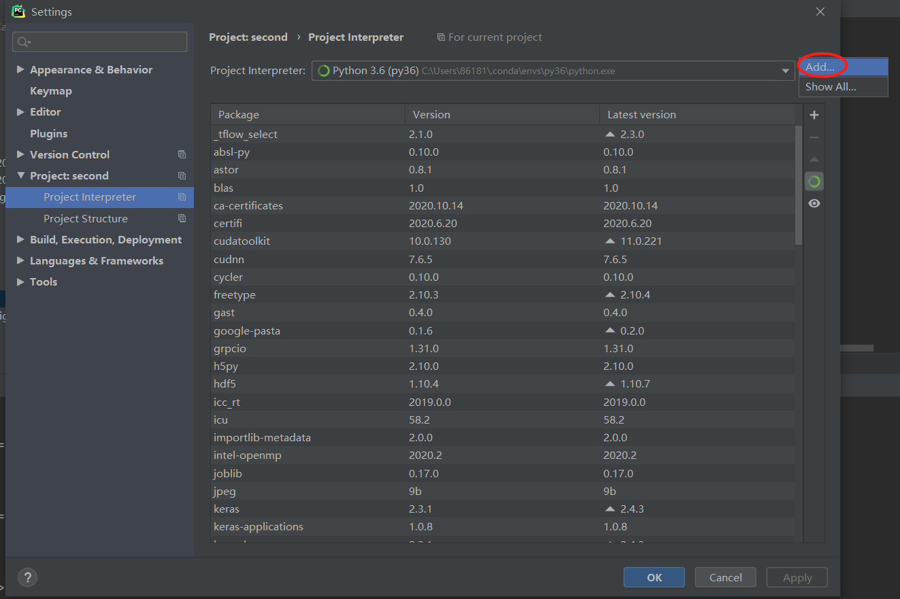The height and width of the screenshot is (599, 900).
Task: Select Add... from the interpreter menu
Action: click(x=843, y=67)
